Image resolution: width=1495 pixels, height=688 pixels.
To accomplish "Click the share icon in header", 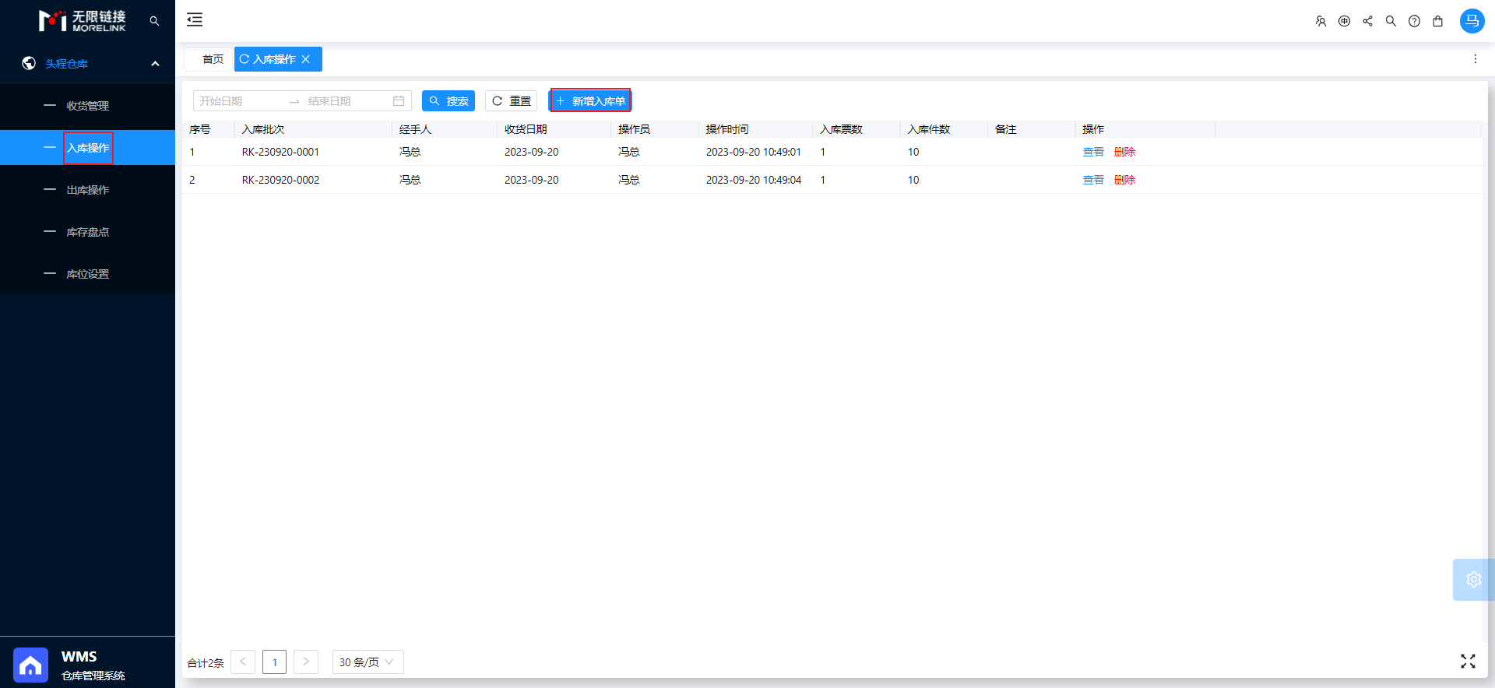I will point(1367,21).
